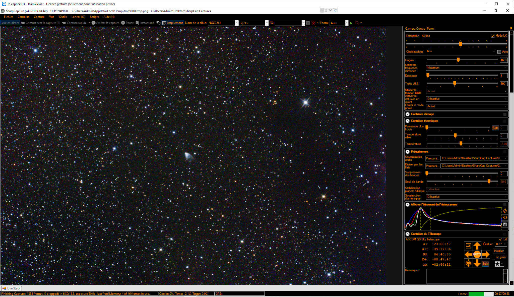Click Commencer la capture (S)

[41, 23]
